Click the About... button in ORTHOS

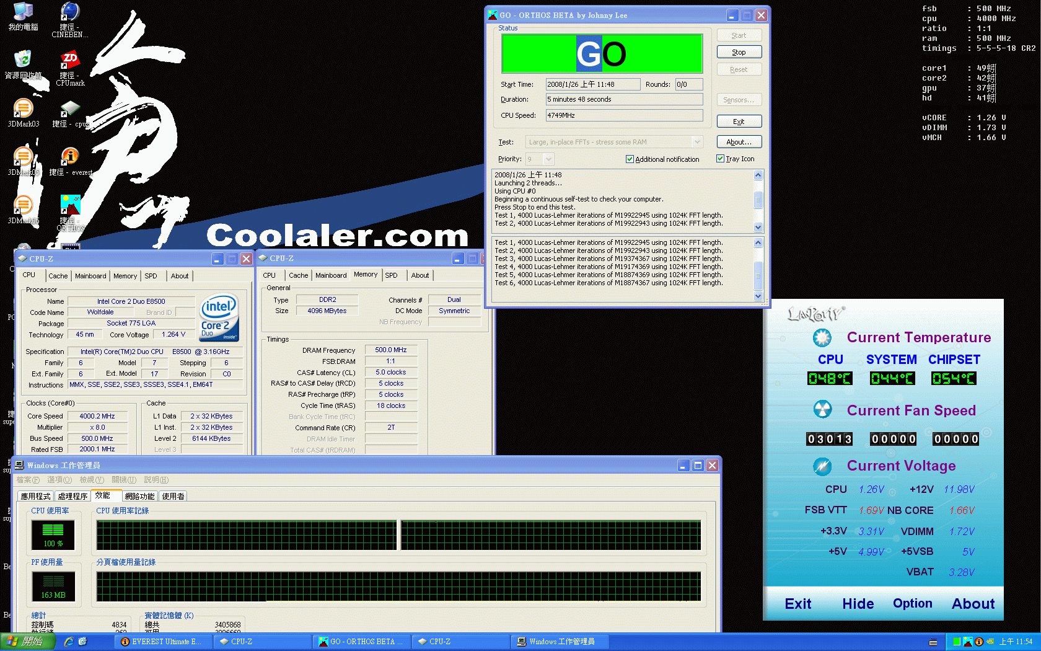[739, 142]
